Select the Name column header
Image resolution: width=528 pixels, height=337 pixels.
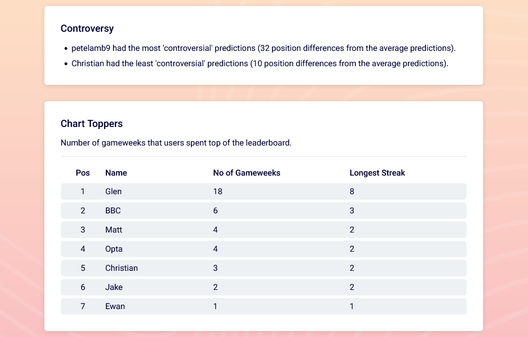[116, 173]
